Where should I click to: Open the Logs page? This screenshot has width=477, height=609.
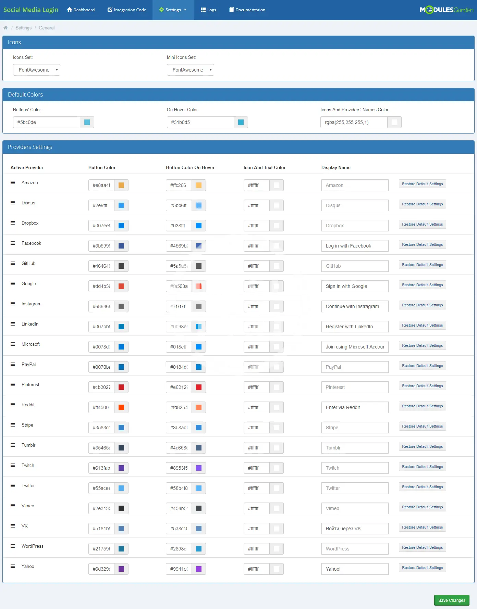pos(208,10)
